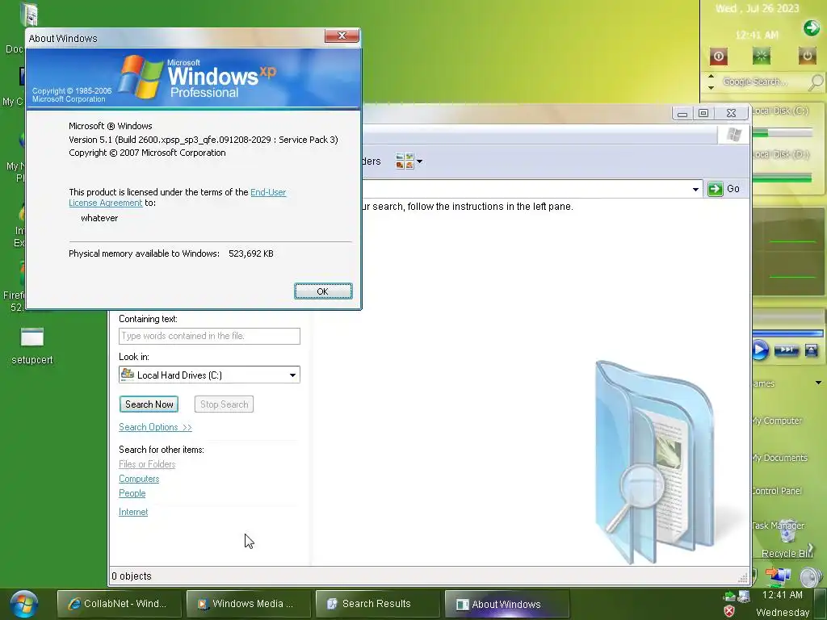This screenshot has width=827, height=620.
Task: Click the sidebar network connection icon
Action: tap(779, 575)
